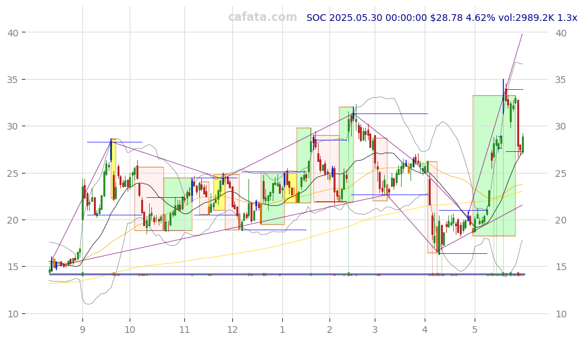
Task: Click the pink box in early March
Action: coord(380,169)
